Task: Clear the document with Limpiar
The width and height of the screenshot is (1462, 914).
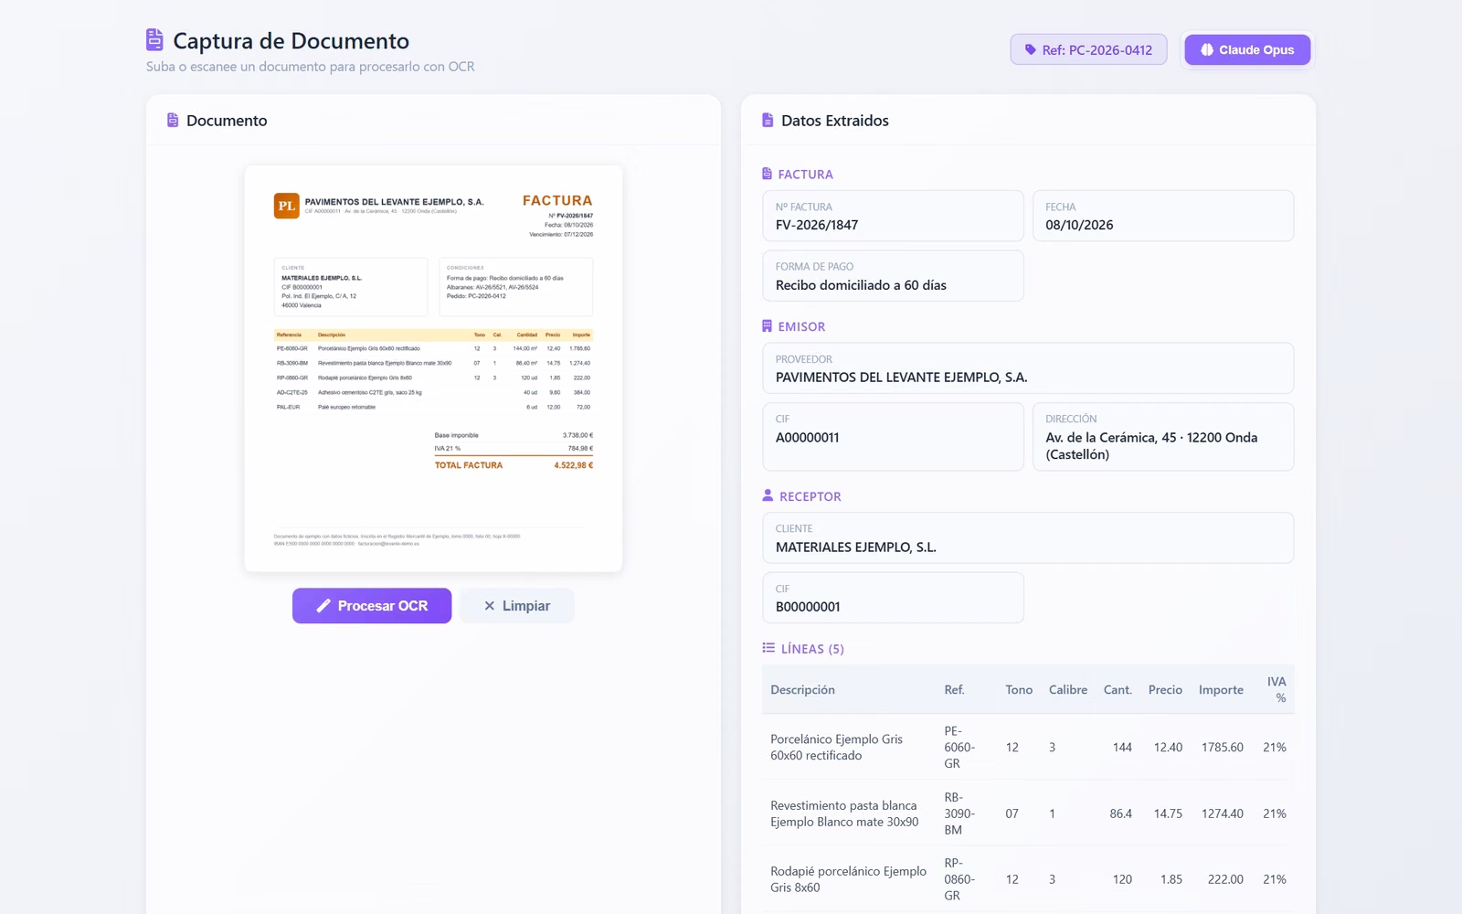Action: [x=517, y=606]
